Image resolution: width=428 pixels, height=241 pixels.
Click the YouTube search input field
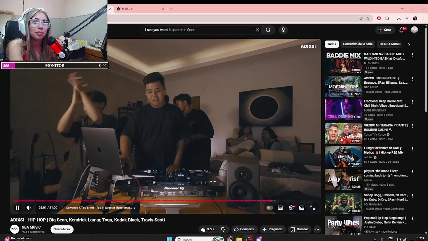199,30
